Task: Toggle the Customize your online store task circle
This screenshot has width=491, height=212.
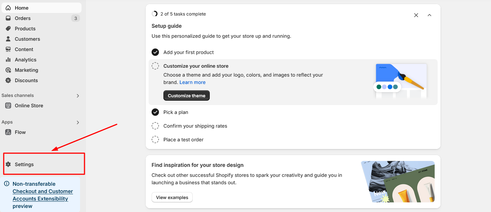Action: 155,66
